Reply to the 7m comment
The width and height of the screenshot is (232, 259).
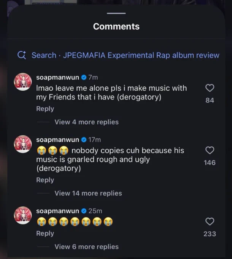pos(45,109)
